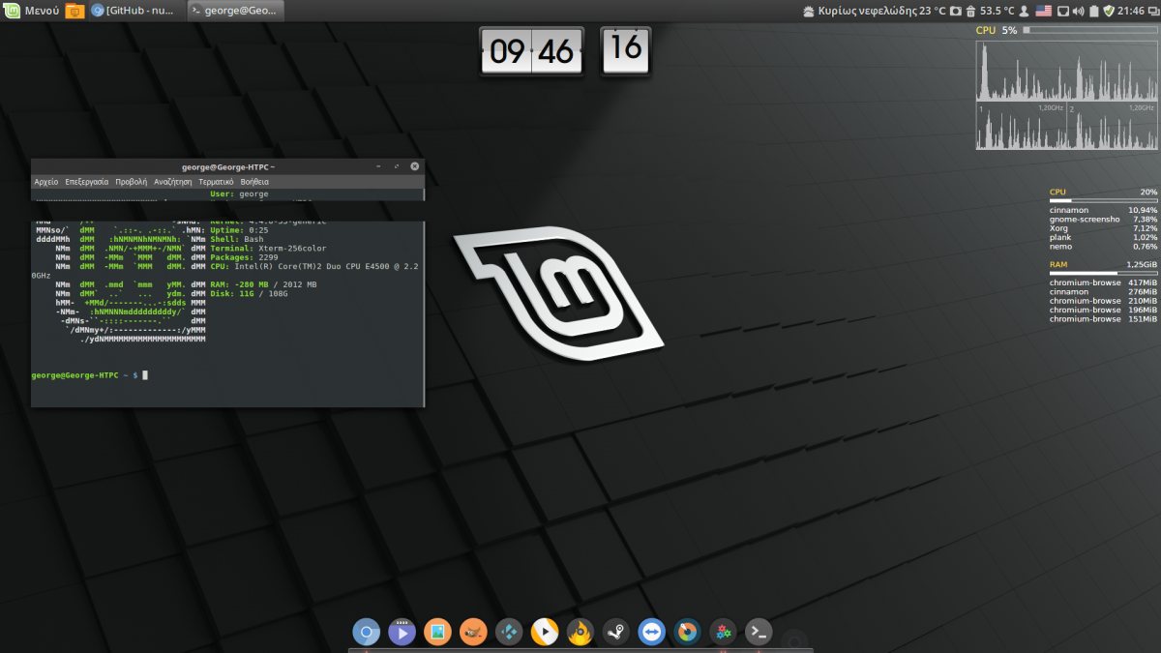Open the Τερματικό menu in terminal
Screen dimensions: 1161x653
click(x=216, y=181)
